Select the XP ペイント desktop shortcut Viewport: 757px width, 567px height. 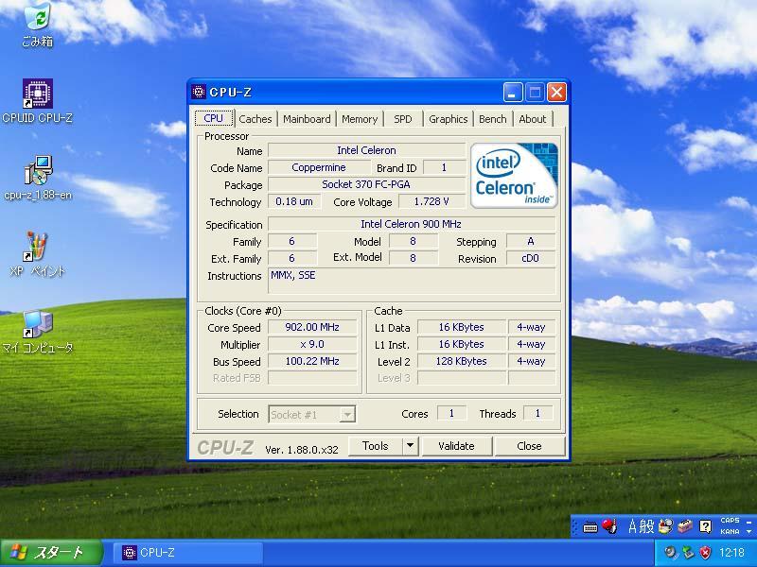point(37,254)
